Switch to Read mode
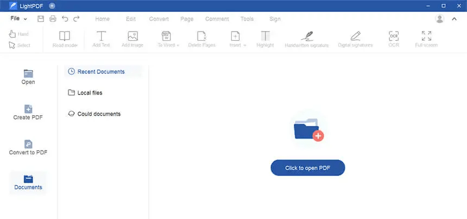Screen dimensions: 467x219 [x=65, y=39]
